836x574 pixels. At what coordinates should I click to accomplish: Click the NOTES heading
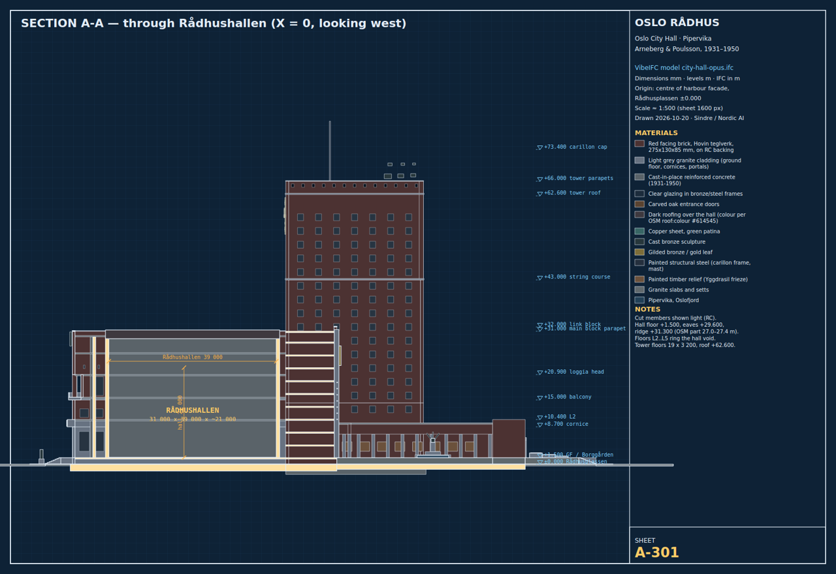648,309
